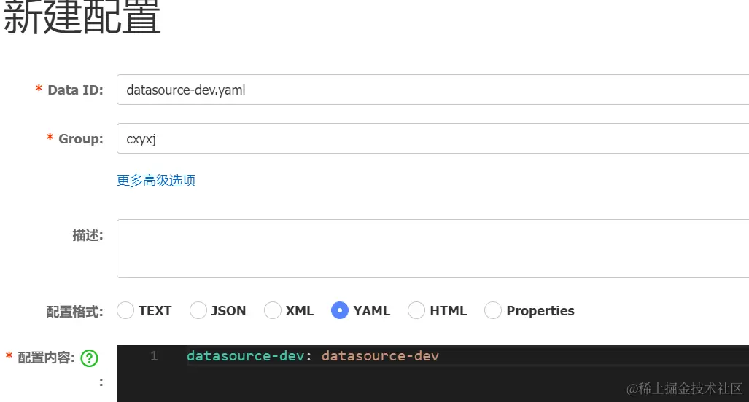
Task: Choose the XML format option
Action: point(273,310)
